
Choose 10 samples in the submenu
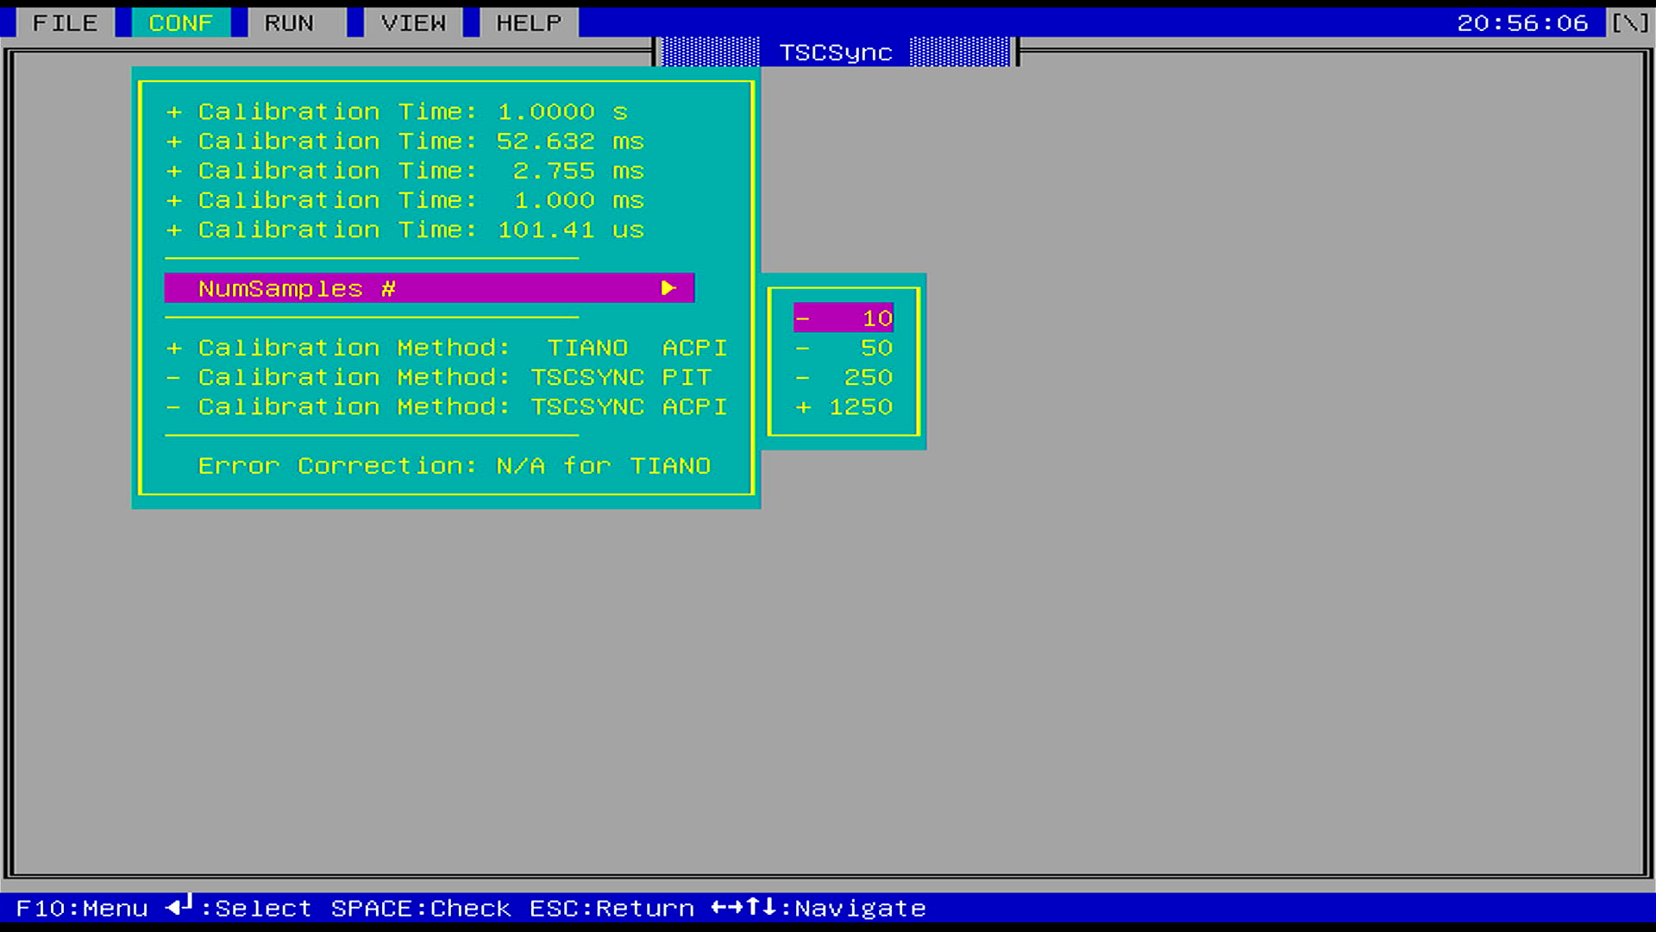[x=844, y=318]
